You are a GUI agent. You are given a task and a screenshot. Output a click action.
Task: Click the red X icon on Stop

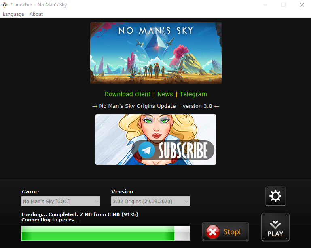[x=213, y=232]
